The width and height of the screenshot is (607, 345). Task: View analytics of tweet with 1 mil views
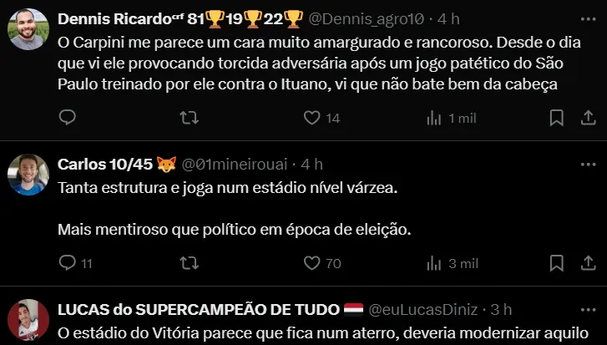tap(452, 118)
